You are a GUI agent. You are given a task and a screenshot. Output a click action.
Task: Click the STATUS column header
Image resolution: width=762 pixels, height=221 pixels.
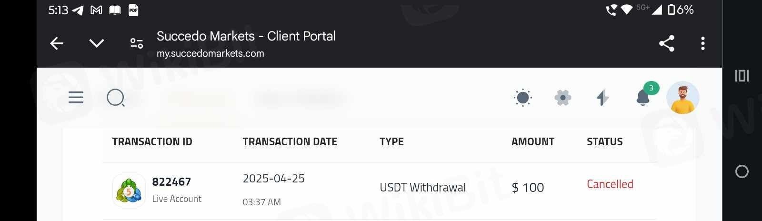604,141
